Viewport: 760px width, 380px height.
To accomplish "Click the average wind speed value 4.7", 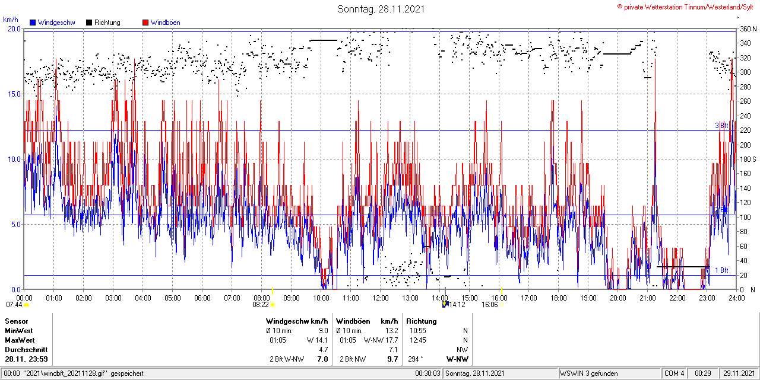I will coord(324,350).
